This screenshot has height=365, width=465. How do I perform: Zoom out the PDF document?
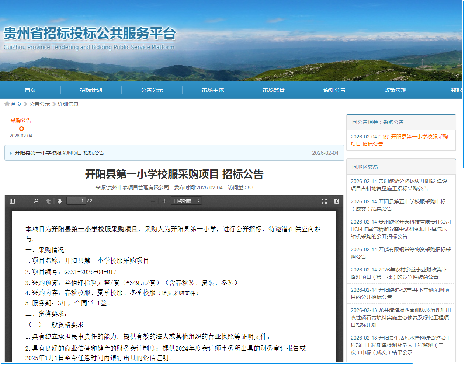[153, 201]
